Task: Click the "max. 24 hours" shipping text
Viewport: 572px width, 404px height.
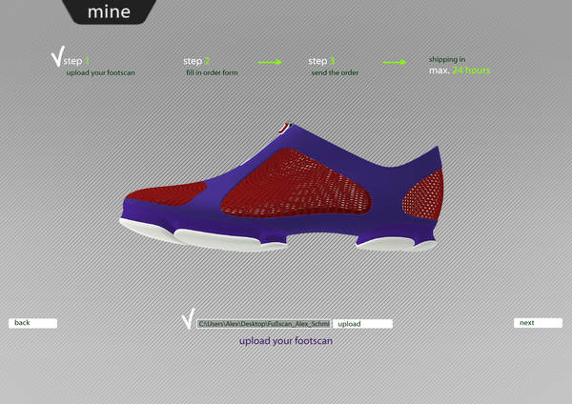Action: point(459,71)
